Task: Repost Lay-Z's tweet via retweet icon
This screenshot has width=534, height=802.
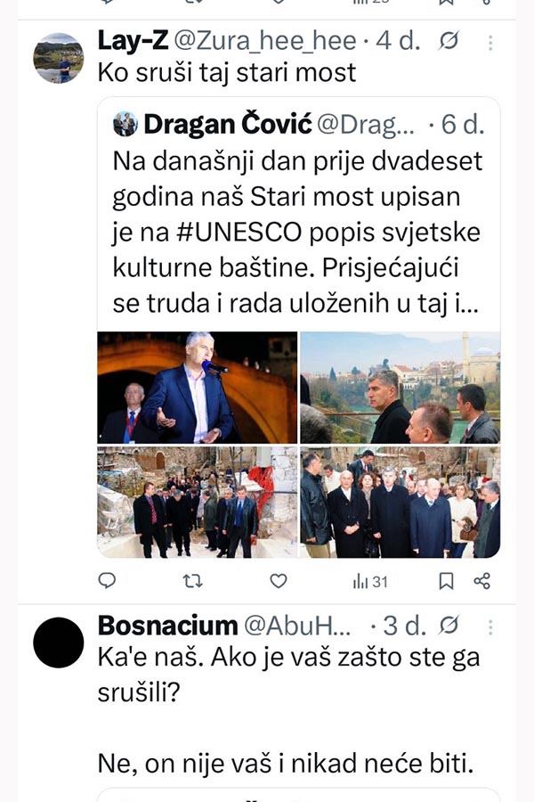Action: pos(192,581)
